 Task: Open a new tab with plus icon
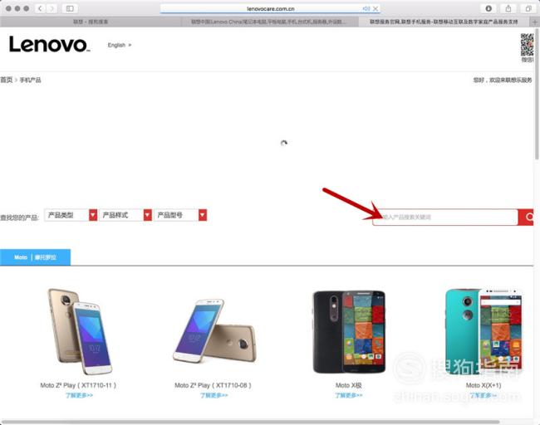(535, 22)
